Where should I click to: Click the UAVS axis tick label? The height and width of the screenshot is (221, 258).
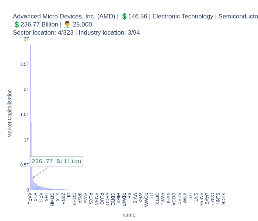[x=207, y=199]
